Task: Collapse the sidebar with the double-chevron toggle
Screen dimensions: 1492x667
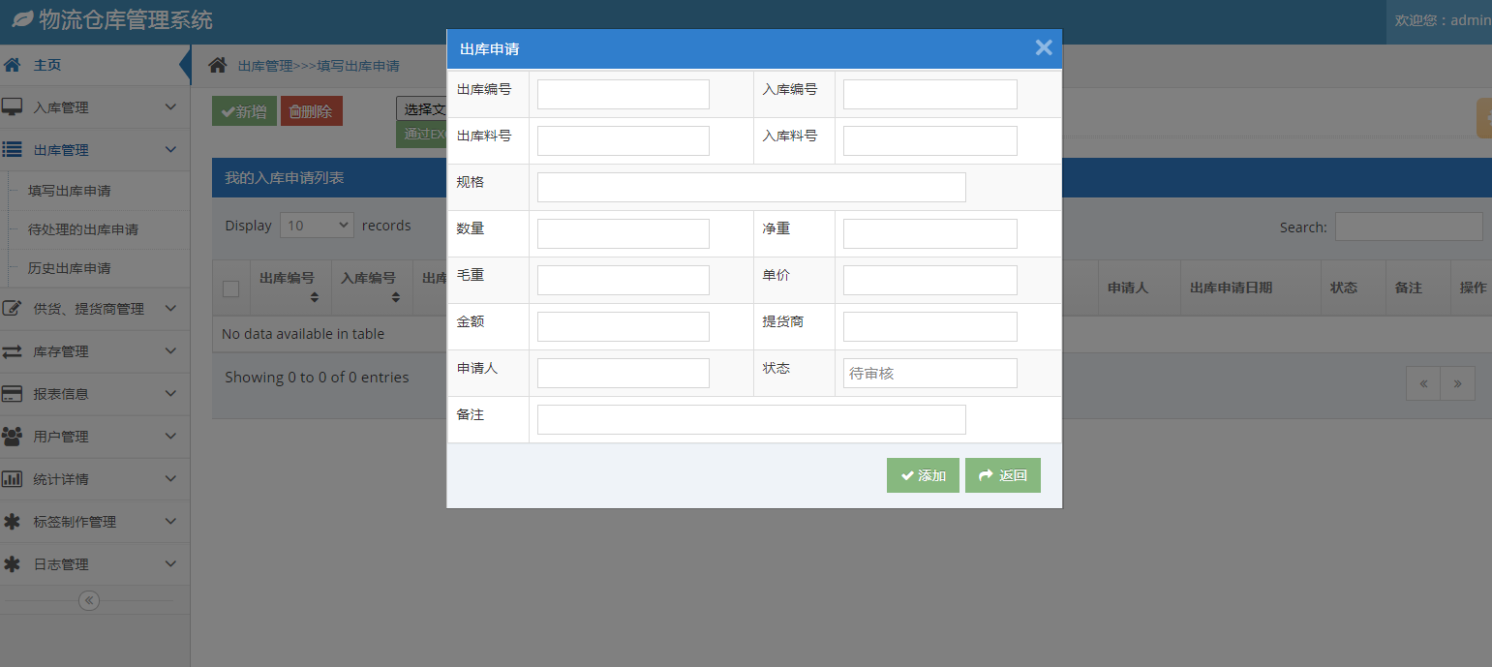Action: pos(88,600)
